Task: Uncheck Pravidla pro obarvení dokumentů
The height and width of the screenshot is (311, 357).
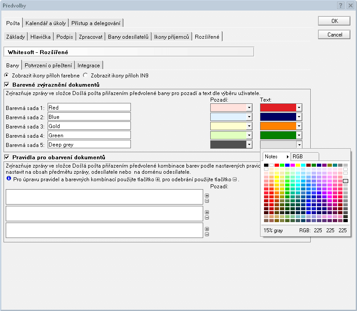Action: 7,157
